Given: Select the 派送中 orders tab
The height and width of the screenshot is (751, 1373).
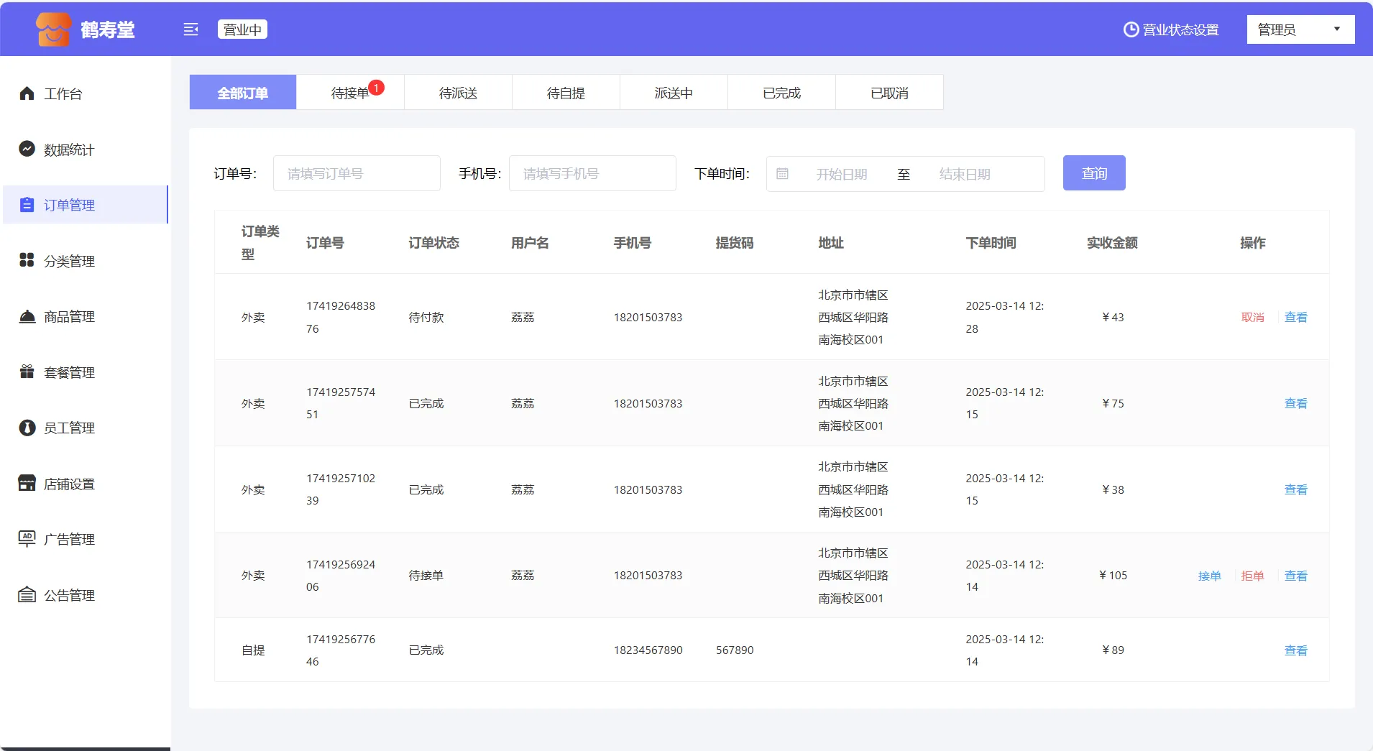Looking at the screenshot, I should (x=674, y=93).
